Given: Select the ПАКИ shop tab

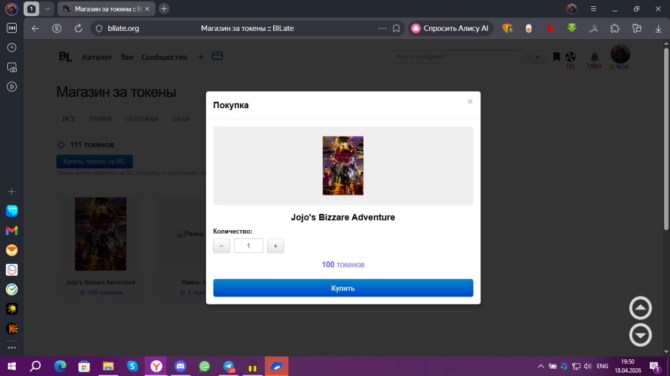Looking at the screenshot, I should (181, 119).
